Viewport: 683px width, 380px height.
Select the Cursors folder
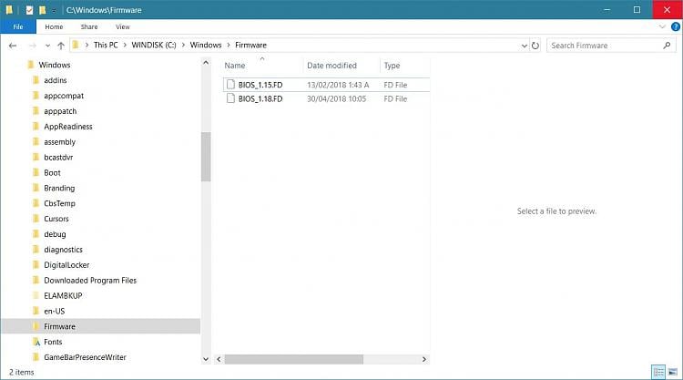point(56,219)
